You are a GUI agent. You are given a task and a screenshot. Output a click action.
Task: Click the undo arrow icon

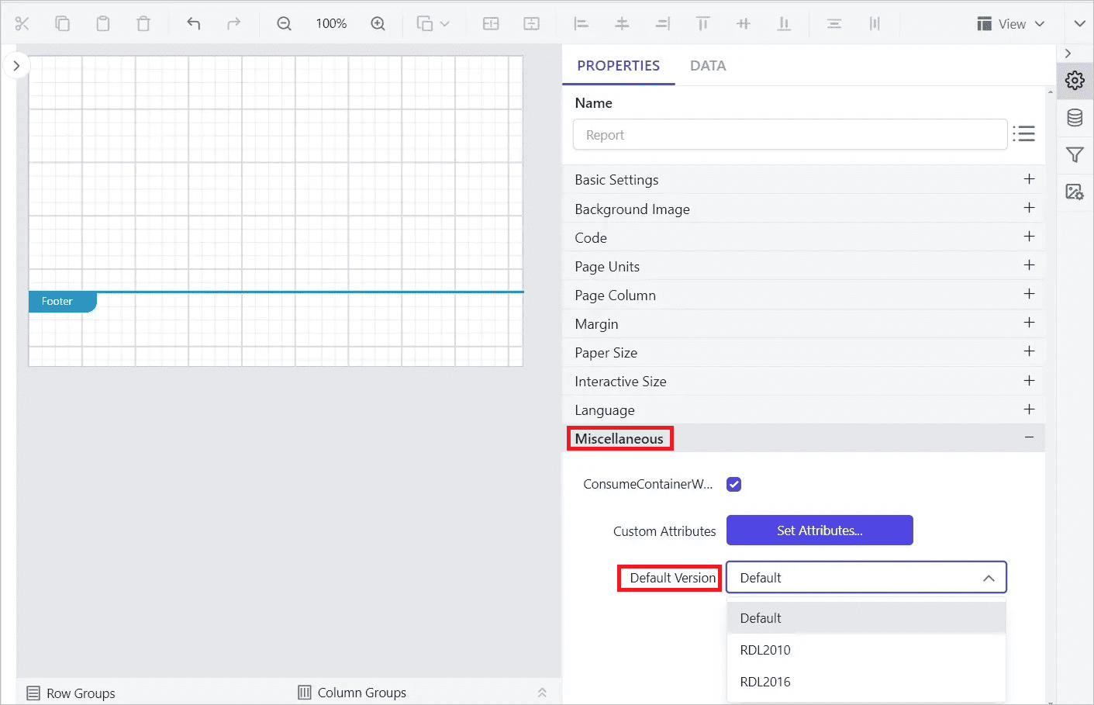[194, 24]
